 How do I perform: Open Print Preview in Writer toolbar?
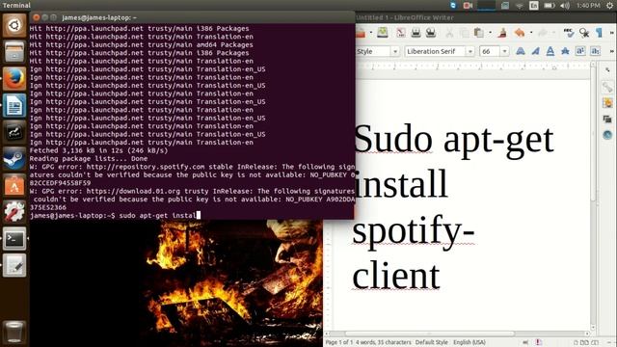(x=431, y=33)
